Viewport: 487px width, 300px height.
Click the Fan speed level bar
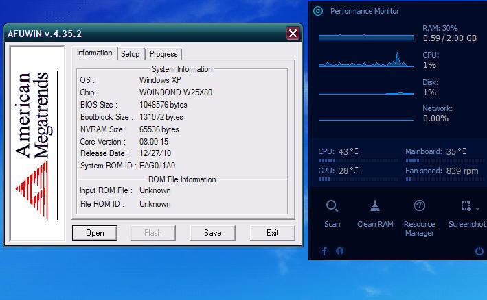(x=445, y=179)
